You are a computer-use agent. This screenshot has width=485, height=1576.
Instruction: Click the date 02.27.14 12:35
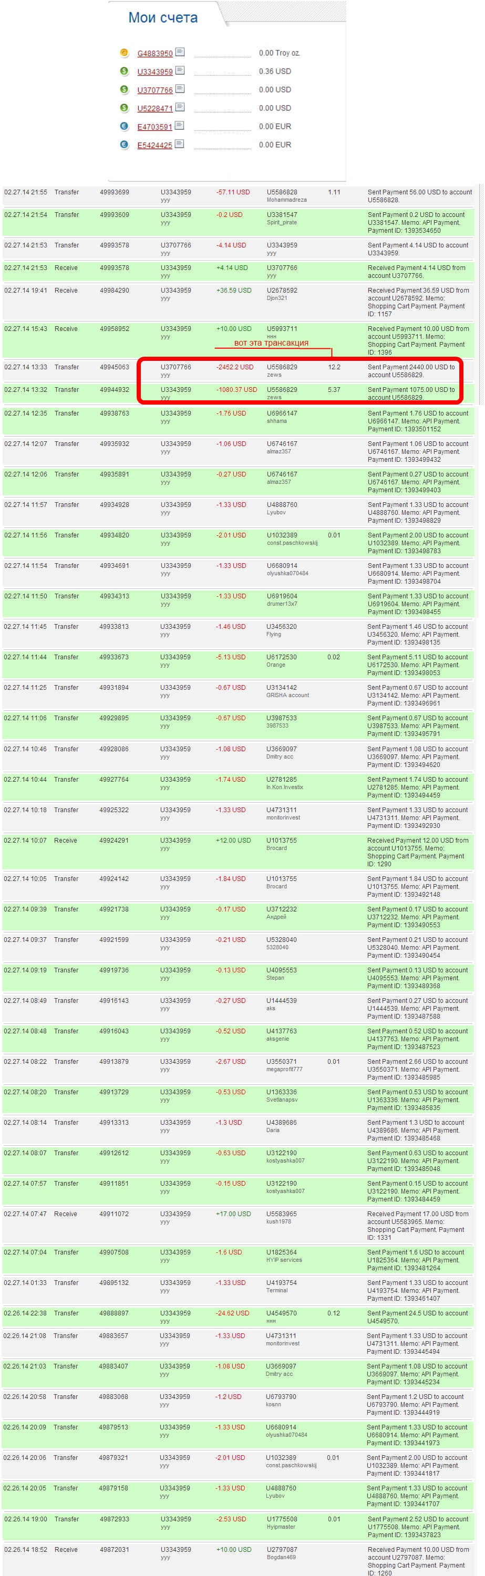26,413
